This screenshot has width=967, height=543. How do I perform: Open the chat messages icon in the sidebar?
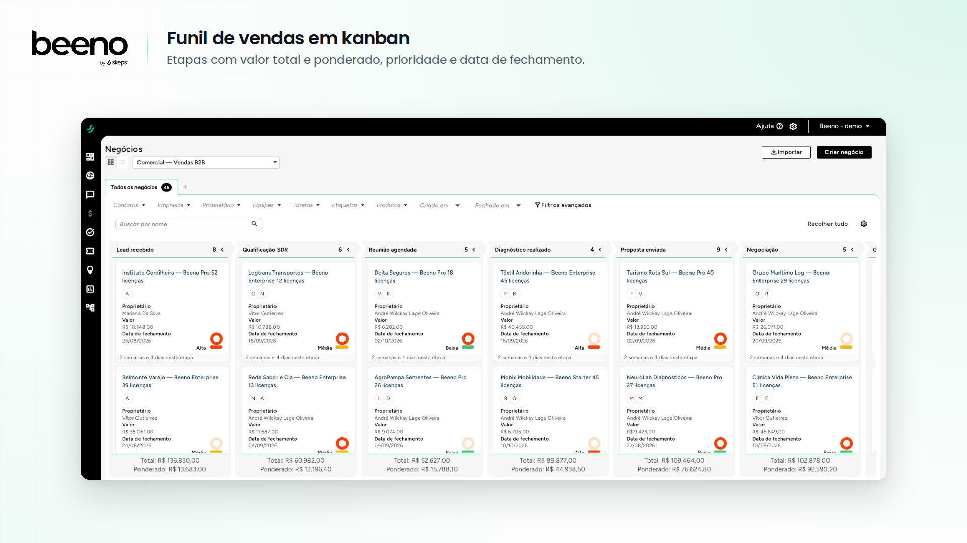tap(90, 195)
